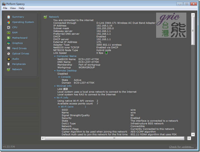Collapse the Wi-Fi Info group
The width and height of the screenshot is (200, 152).
tap(55, 98)
